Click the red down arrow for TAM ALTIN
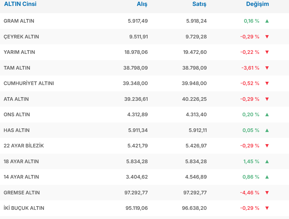Viewport: 289px width, 219px height. pos(267,68)
